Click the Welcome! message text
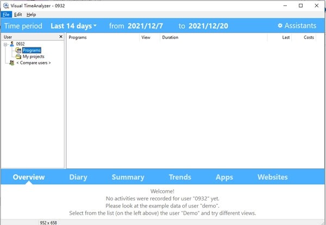This screenshot has height=225, width=326. click(x=162, y=191)
